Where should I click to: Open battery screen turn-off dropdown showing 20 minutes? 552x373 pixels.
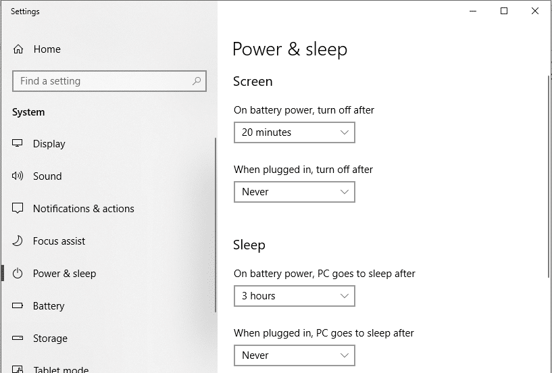[x=294, y=132]
